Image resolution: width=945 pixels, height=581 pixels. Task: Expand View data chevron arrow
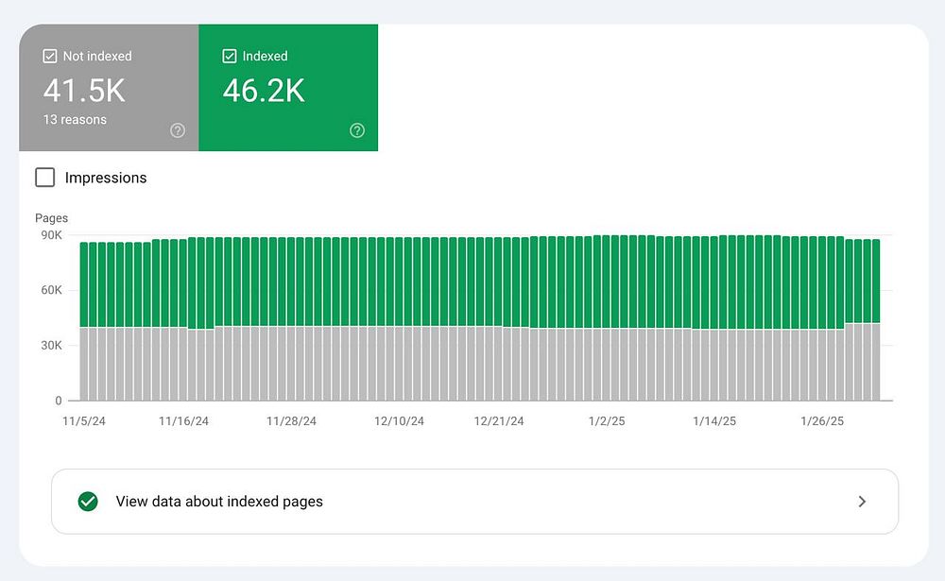click(861, 502)
